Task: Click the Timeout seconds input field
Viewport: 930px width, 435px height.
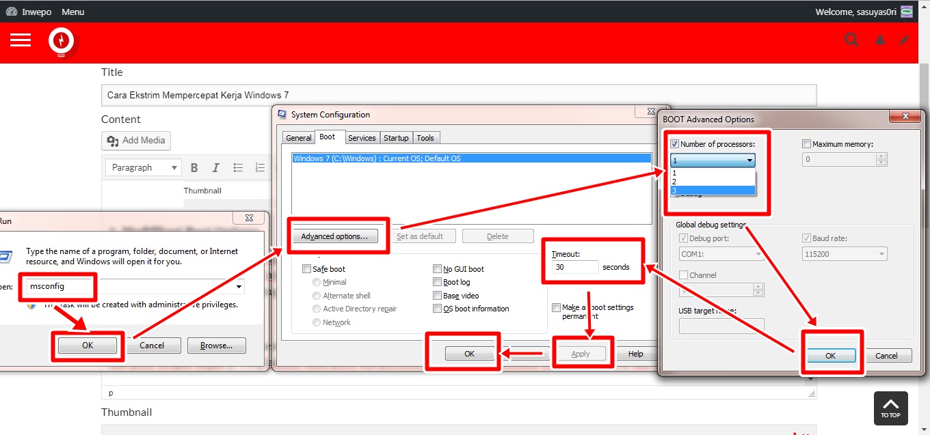Action: click(575, 267)
